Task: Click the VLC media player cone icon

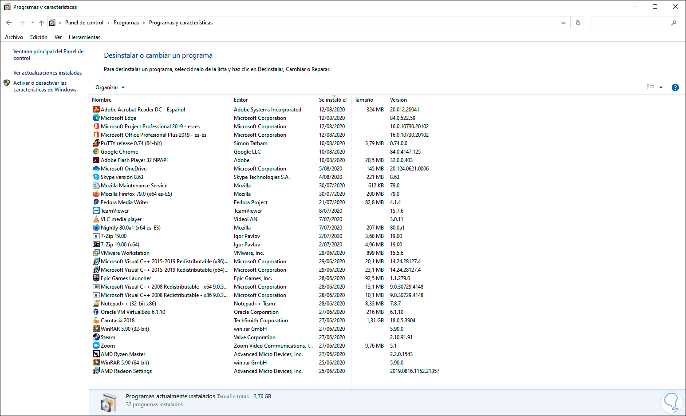Action: pos(96,219)
